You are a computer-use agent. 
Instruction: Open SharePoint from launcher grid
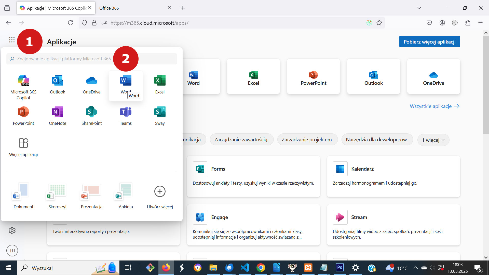(91, 112)
